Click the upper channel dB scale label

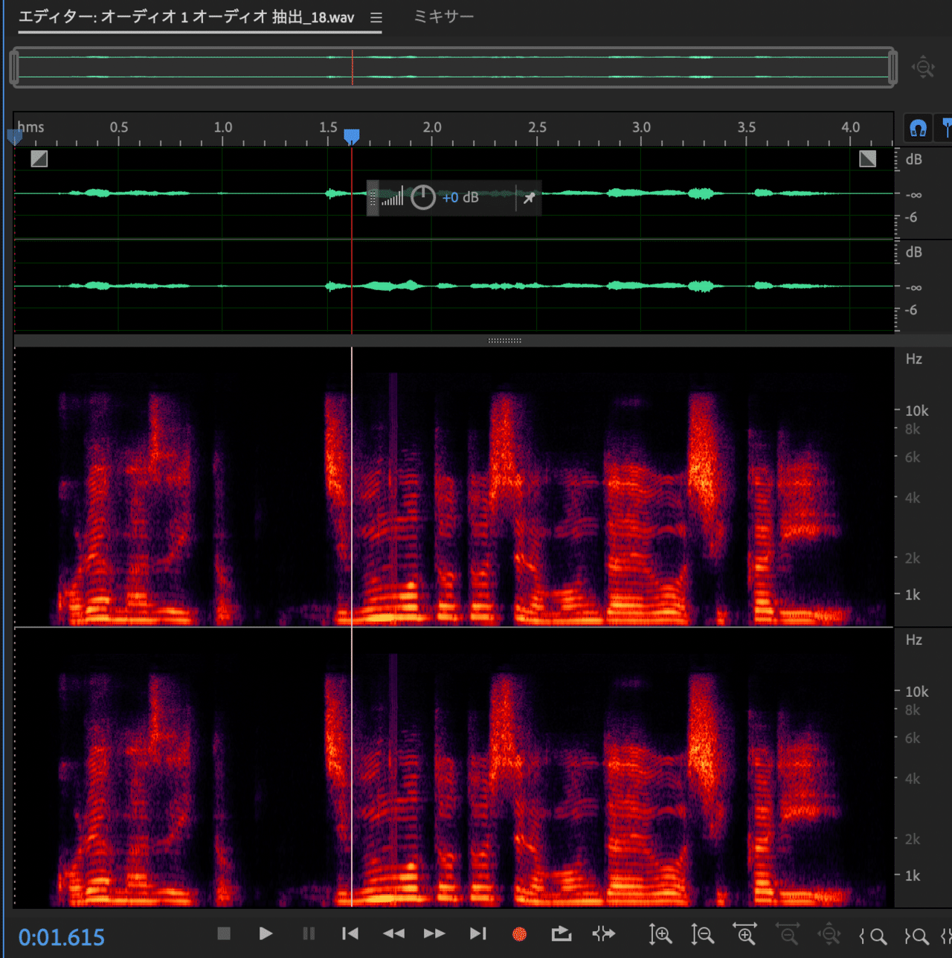coord(914,160)
